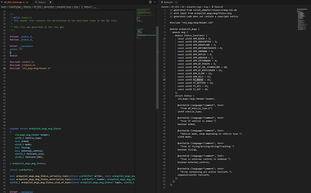Click the '#include <stdint.h>' line

pyautogui.click(x=22, y=62)
